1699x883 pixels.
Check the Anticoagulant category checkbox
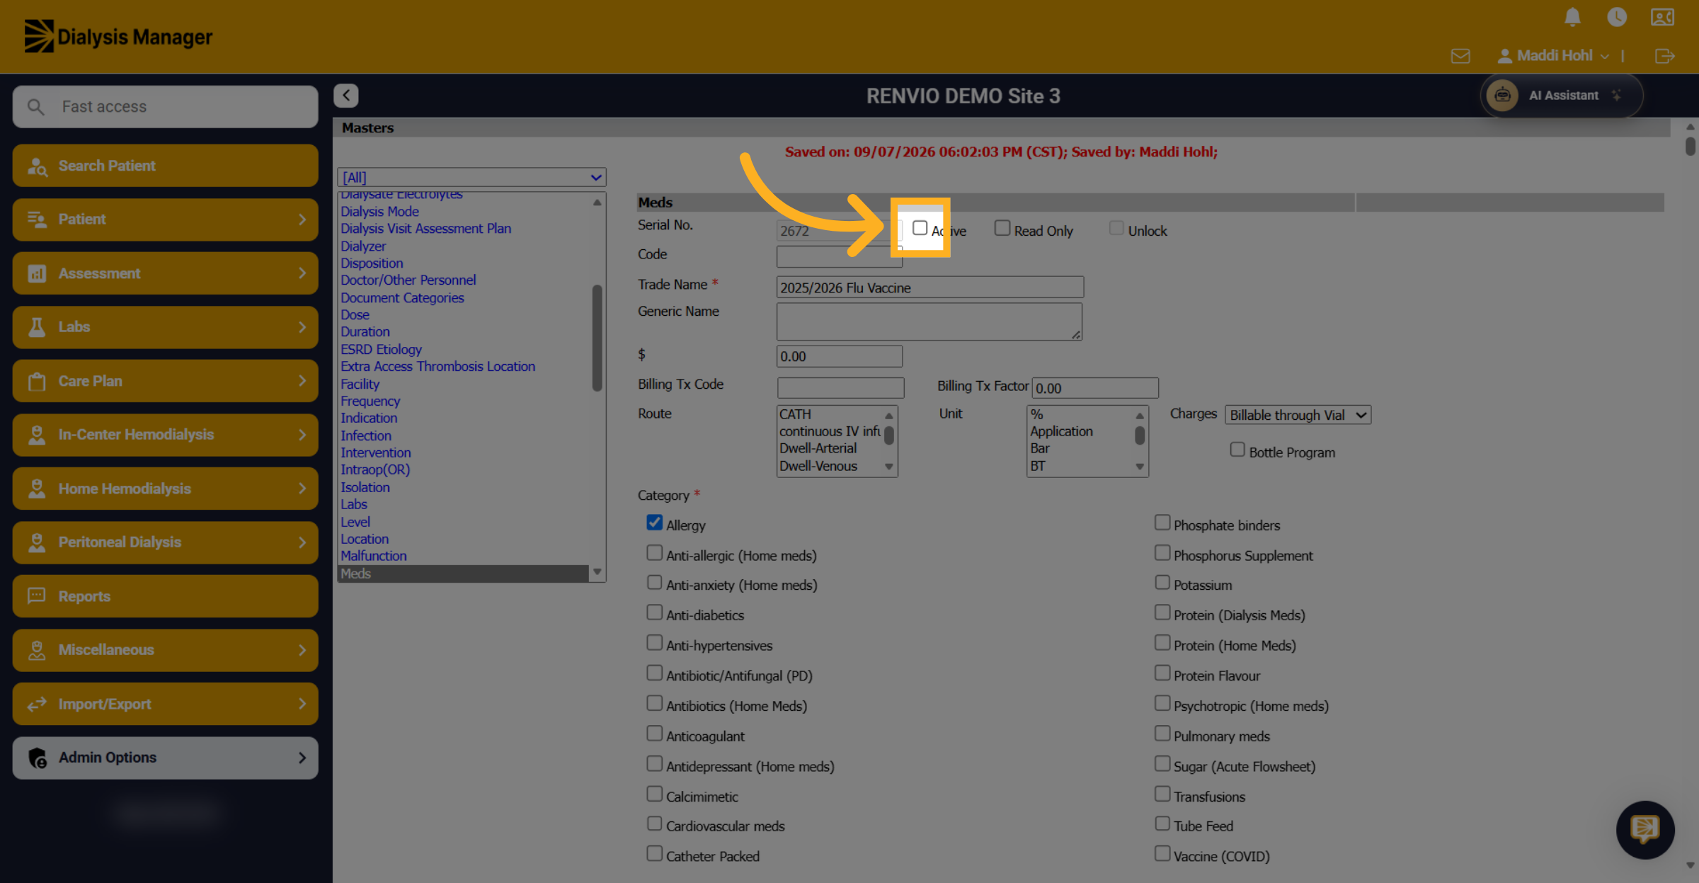(x=655, y=734)
